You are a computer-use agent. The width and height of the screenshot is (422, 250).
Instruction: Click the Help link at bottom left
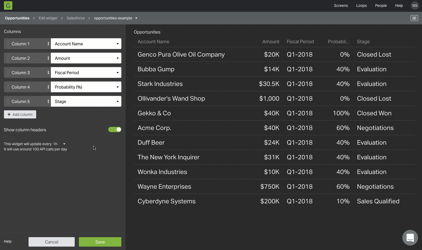(x=8, y=241)
